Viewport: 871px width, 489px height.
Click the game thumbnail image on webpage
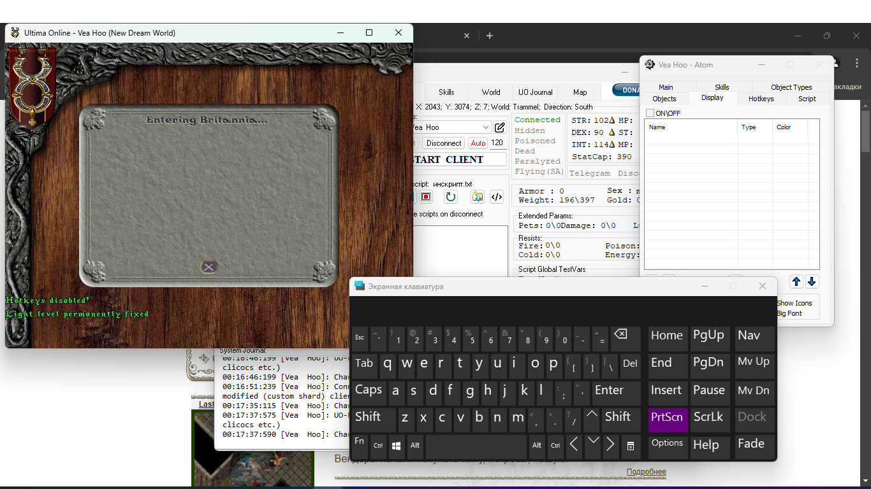(x=253, y=448)
